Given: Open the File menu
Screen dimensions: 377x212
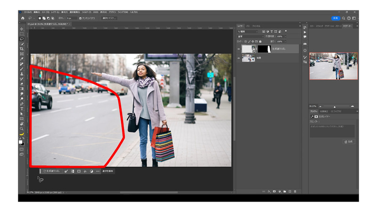Looking at the screenshot, I should coord(28,12).
